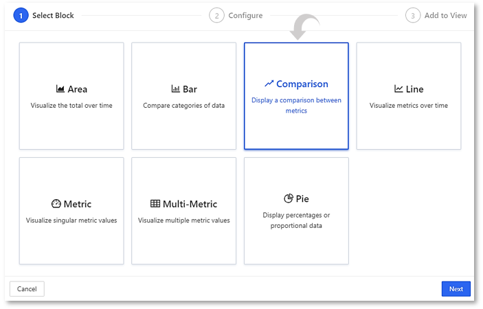The image size is (483, 309).
Task: Click the Comparison trend icon
Action: [269, 84]
